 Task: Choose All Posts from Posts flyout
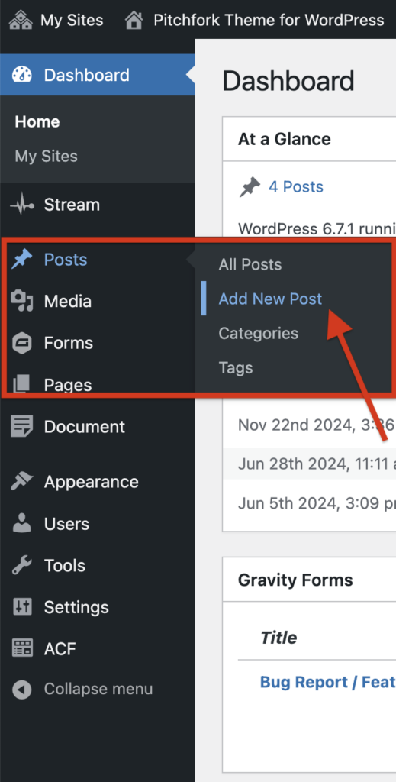(250, 264)
